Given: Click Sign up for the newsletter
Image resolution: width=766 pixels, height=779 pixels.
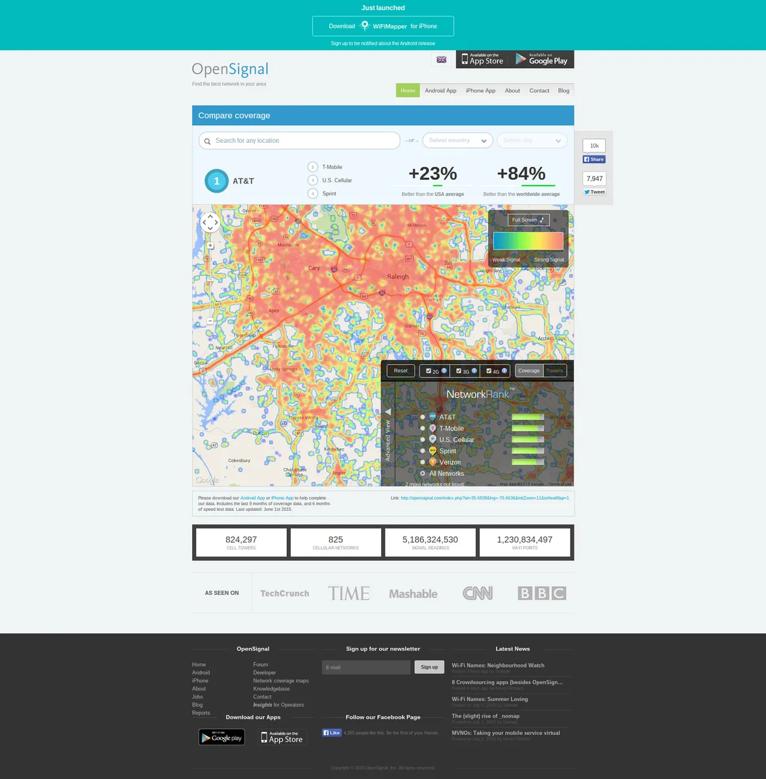Looking at the screenshot, I should point(429,667).
